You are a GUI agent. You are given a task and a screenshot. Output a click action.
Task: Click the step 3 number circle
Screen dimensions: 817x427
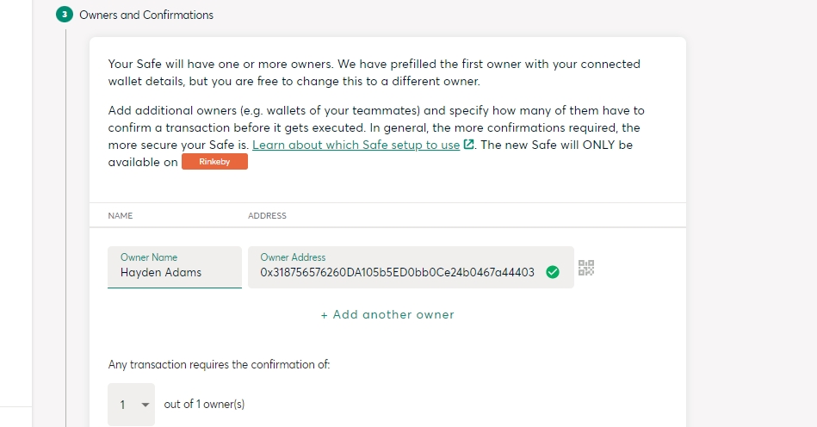pyautogui.click(x=65, y=15)
